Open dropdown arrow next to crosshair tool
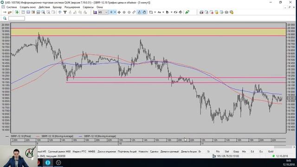Screen dimensions: 297x167 pyautogui.click(x=115, y=13)
